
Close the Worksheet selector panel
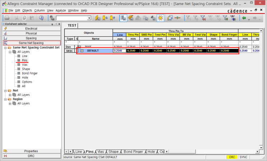click(59, 24)
